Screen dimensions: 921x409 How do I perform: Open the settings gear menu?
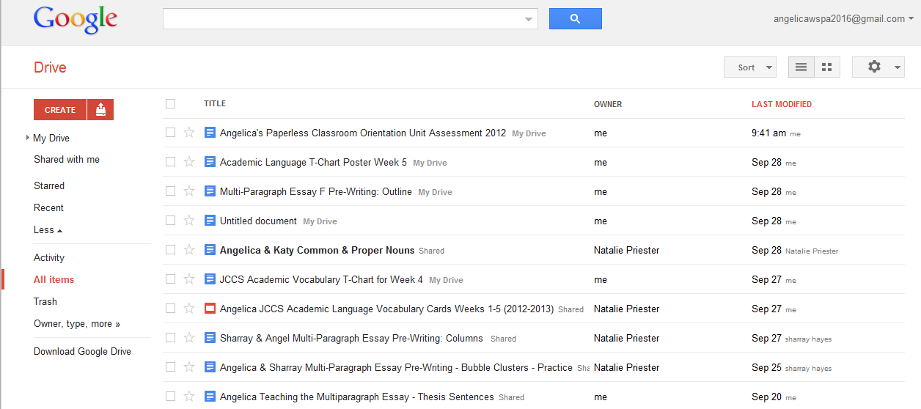(878, 67)
